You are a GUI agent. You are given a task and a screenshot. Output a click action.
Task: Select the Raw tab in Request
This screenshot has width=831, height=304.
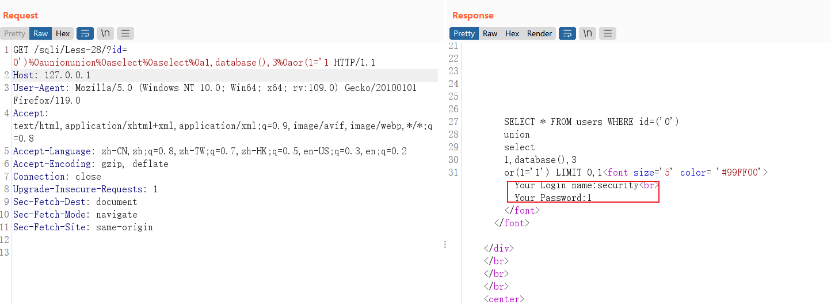coord(40,33)
